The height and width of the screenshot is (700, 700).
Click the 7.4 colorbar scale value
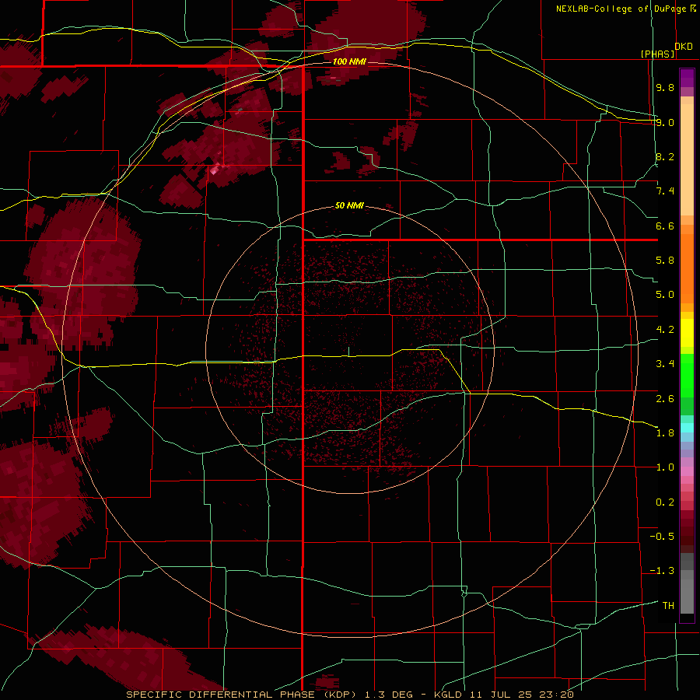(665, 191)
